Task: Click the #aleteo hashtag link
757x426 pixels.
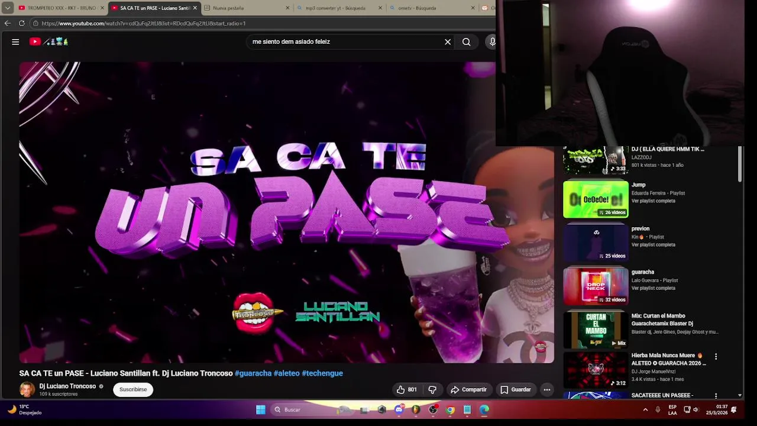Action: [287, 373]
